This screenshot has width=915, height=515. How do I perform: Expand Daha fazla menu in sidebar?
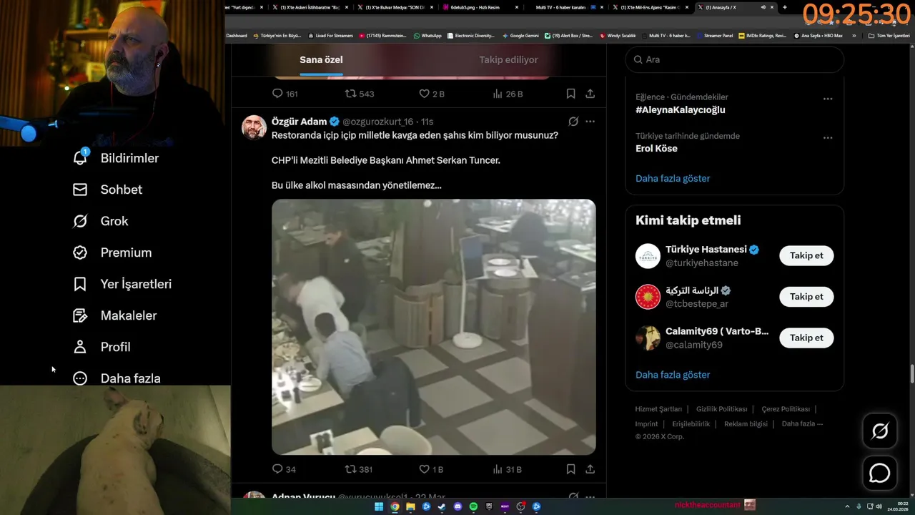[117, 378]
